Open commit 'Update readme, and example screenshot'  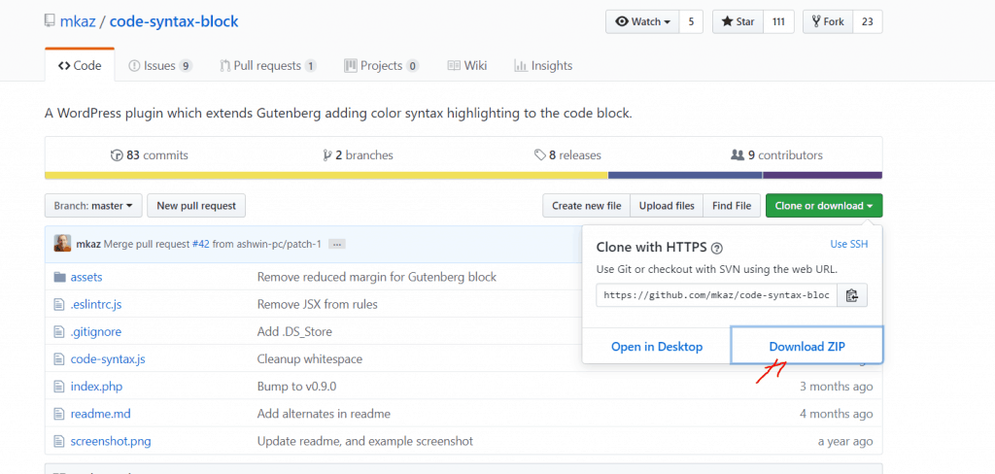(x=365, y=441)
